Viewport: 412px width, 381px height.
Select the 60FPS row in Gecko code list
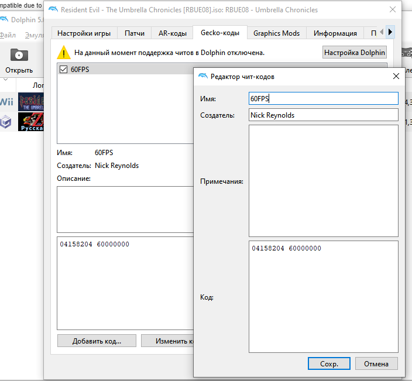[x=125, y=70]
